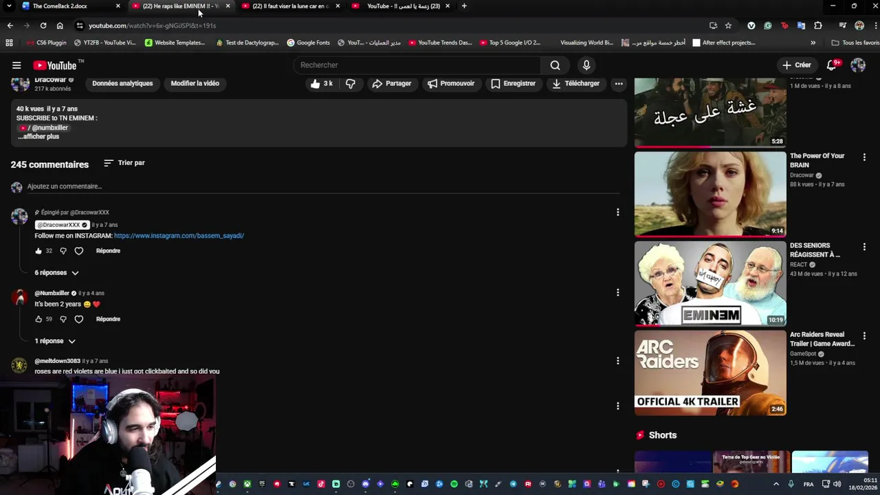Open the Trier par sort menu
This screenshot has height=495, width=880.
124,163
